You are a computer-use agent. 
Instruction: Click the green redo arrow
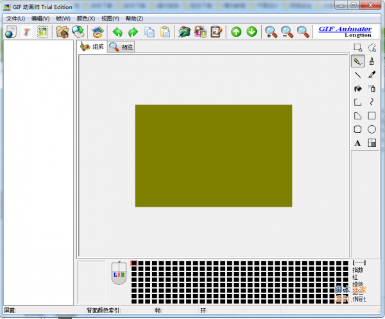[133, 32]
